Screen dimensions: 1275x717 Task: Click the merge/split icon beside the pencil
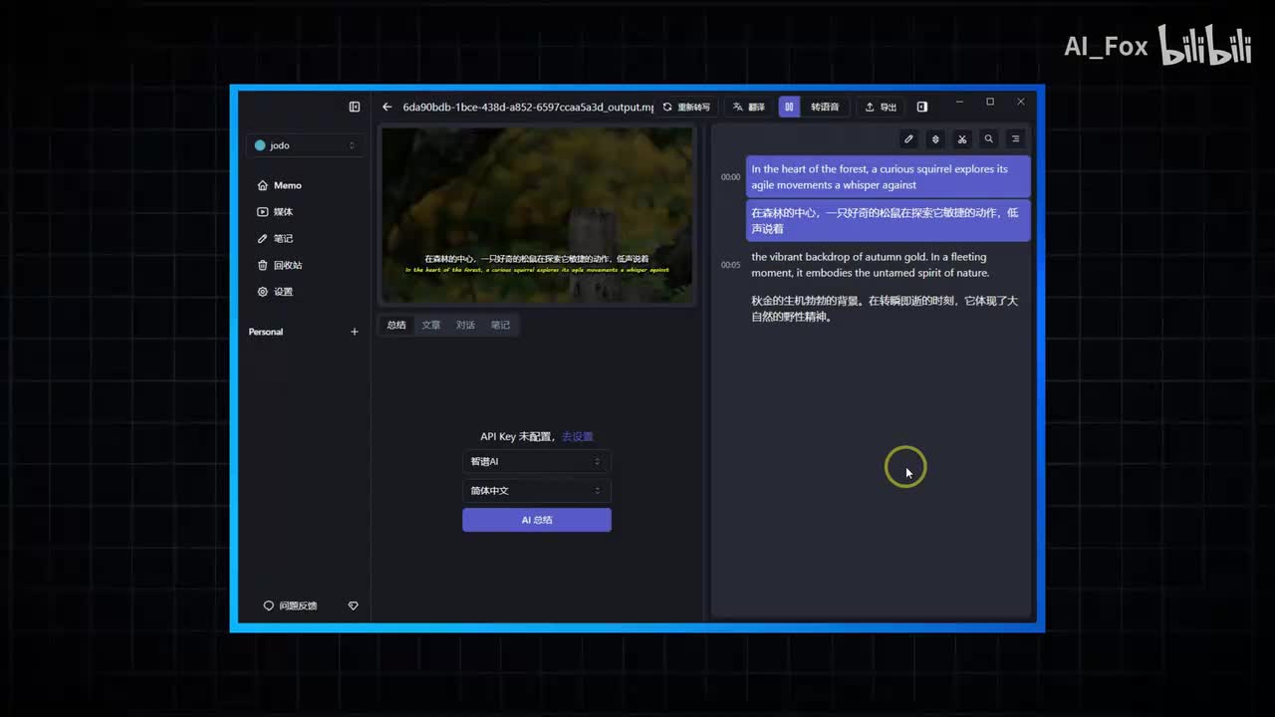(935, 139)
